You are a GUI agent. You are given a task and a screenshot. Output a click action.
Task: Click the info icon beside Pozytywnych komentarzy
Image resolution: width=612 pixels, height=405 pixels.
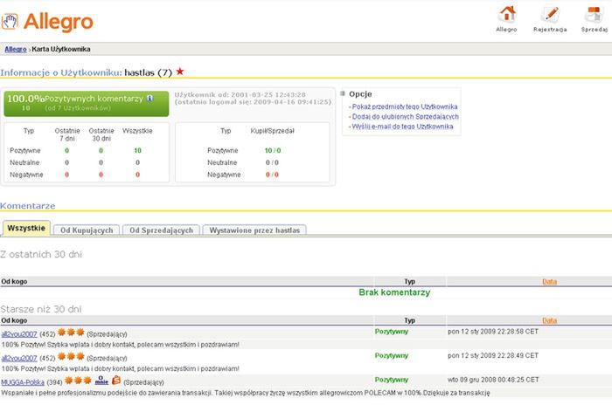click(150, 99)
